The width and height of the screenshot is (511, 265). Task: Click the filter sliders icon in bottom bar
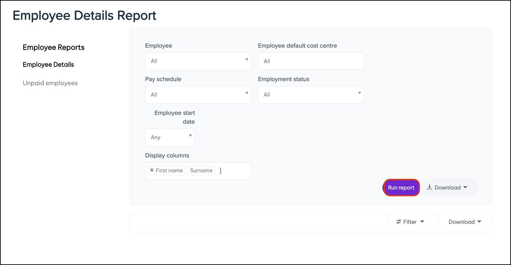(398, 222)
